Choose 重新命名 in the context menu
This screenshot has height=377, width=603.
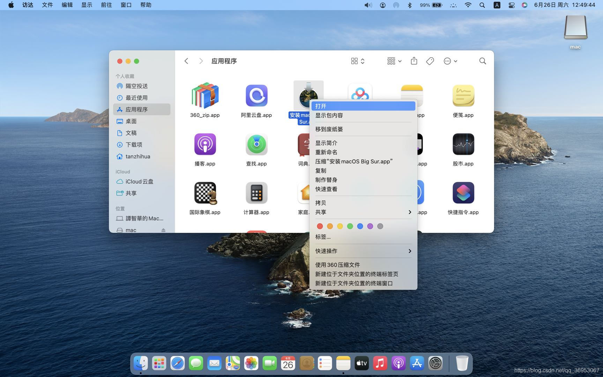[x=363, y=152]
